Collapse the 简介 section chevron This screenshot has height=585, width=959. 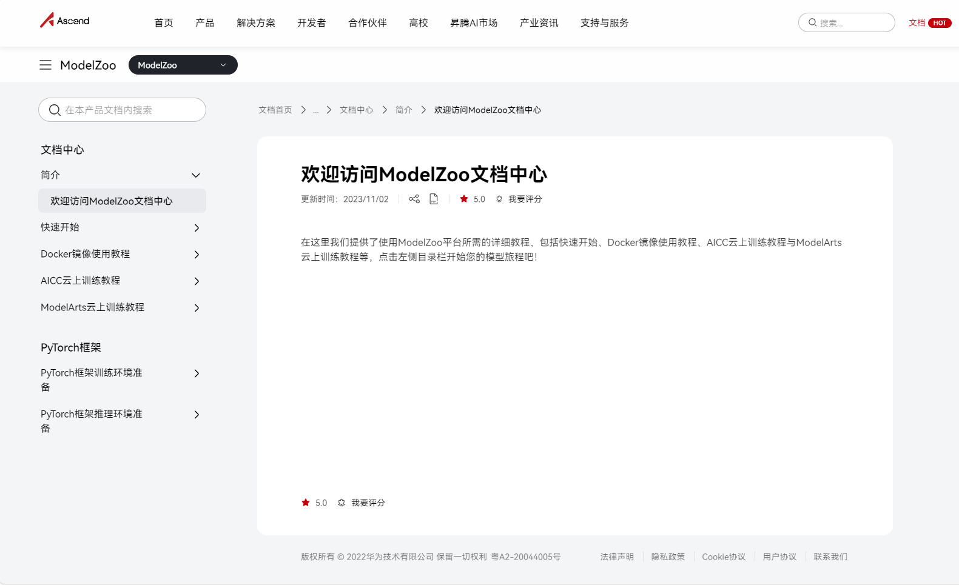[196, 175]
